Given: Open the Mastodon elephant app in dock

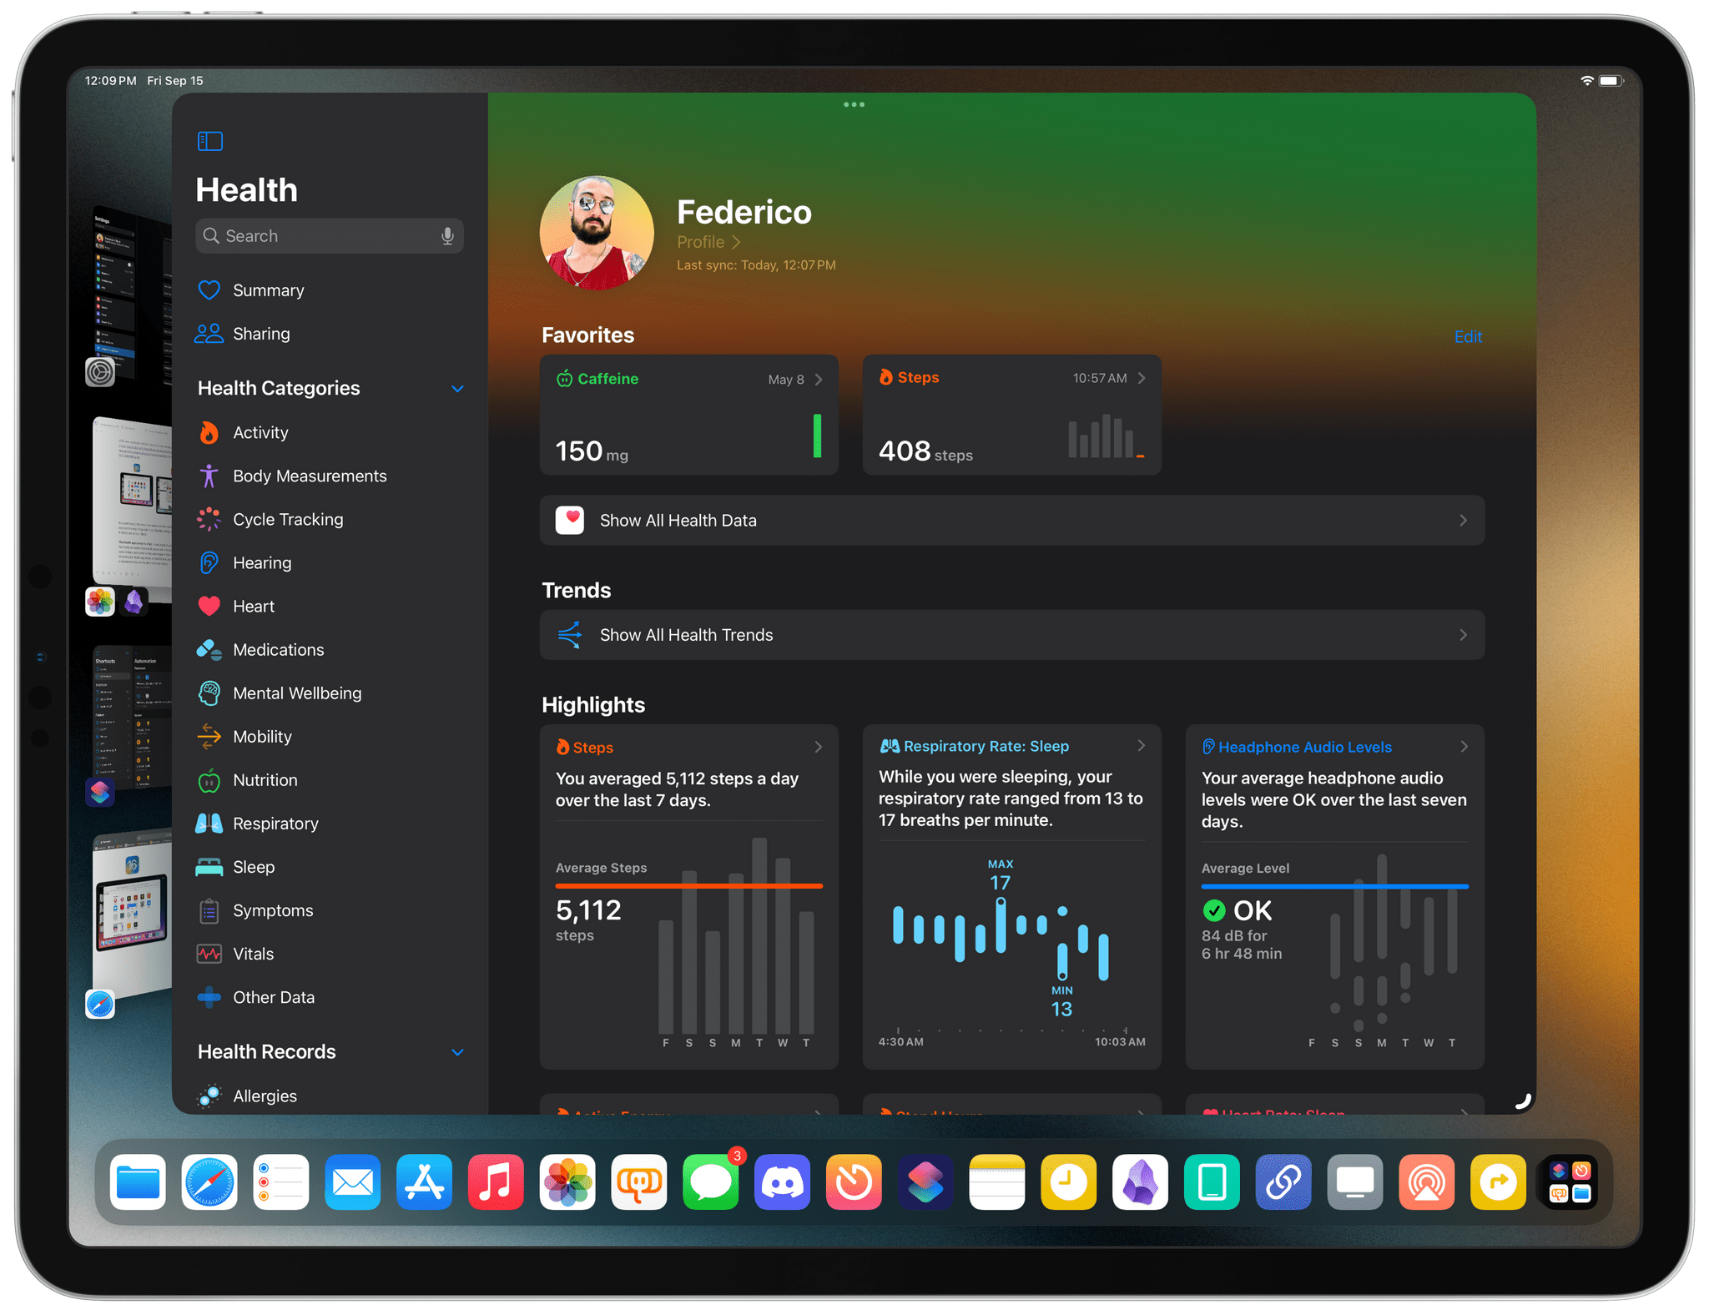Looking at the screenshot, I should (x=639, y=1182).
